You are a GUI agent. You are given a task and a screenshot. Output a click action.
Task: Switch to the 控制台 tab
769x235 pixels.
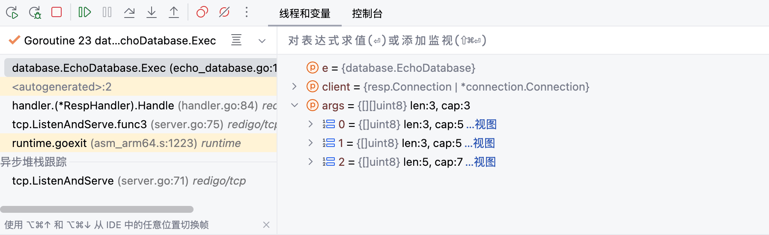click(367, 14)
